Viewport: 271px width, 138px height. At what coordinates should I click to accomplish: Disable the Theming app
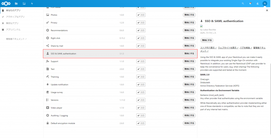189,77
